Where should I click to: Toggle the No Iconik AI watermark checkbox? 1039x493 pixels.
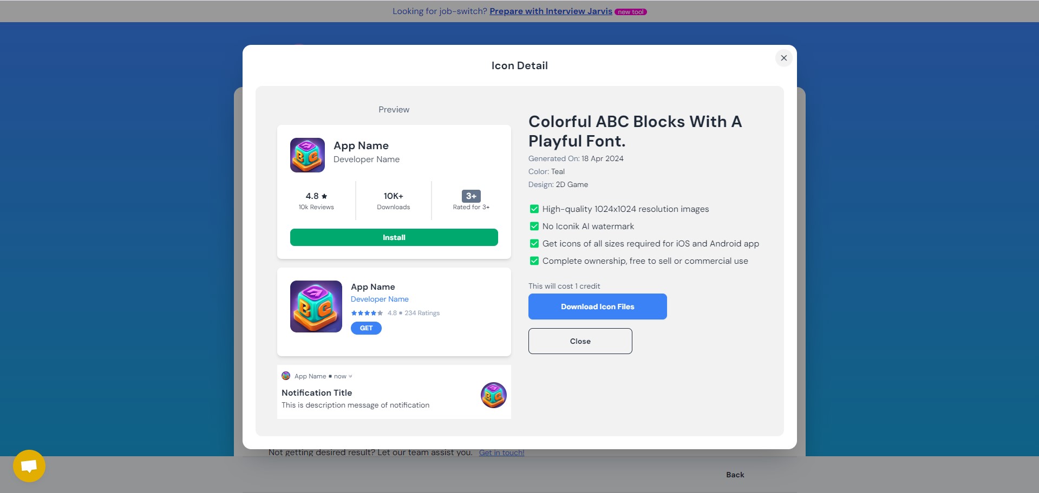pyautogui.click(x=534, y=226)
